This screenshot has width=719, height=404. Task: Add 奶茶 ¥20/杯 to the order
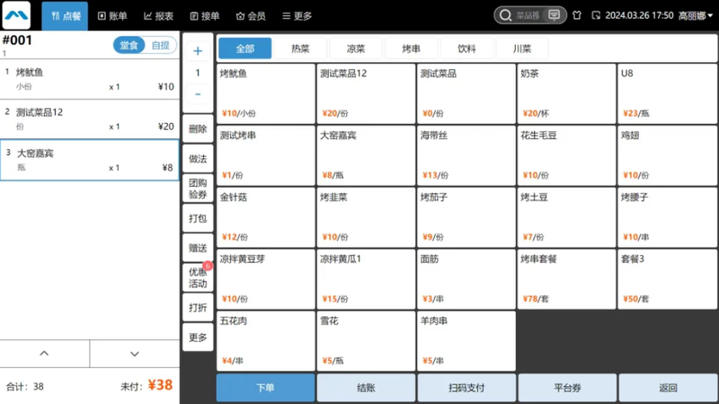pos(567,94)
